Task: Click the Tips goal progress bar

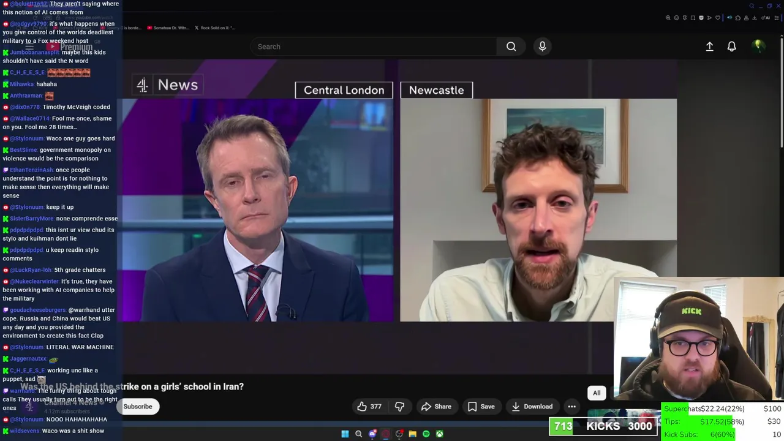Action: tap(723, 422)
